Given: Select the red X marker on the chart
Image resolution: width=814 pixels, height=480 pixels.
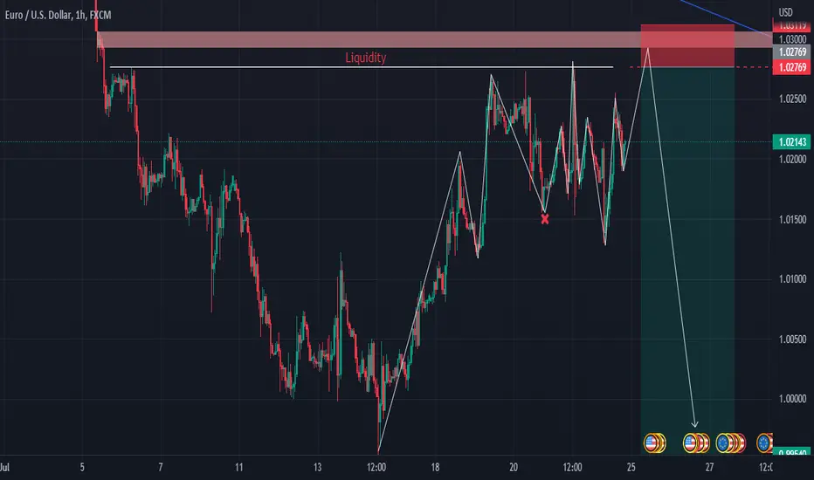Looking at the screenshot, I should (x=545, y=219).
